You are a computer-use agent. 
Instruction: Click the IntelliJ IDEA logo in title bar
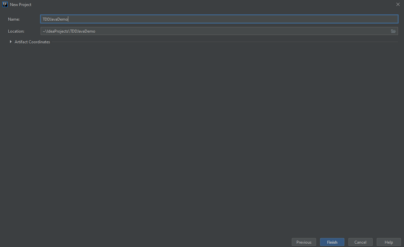pos(5,4)
